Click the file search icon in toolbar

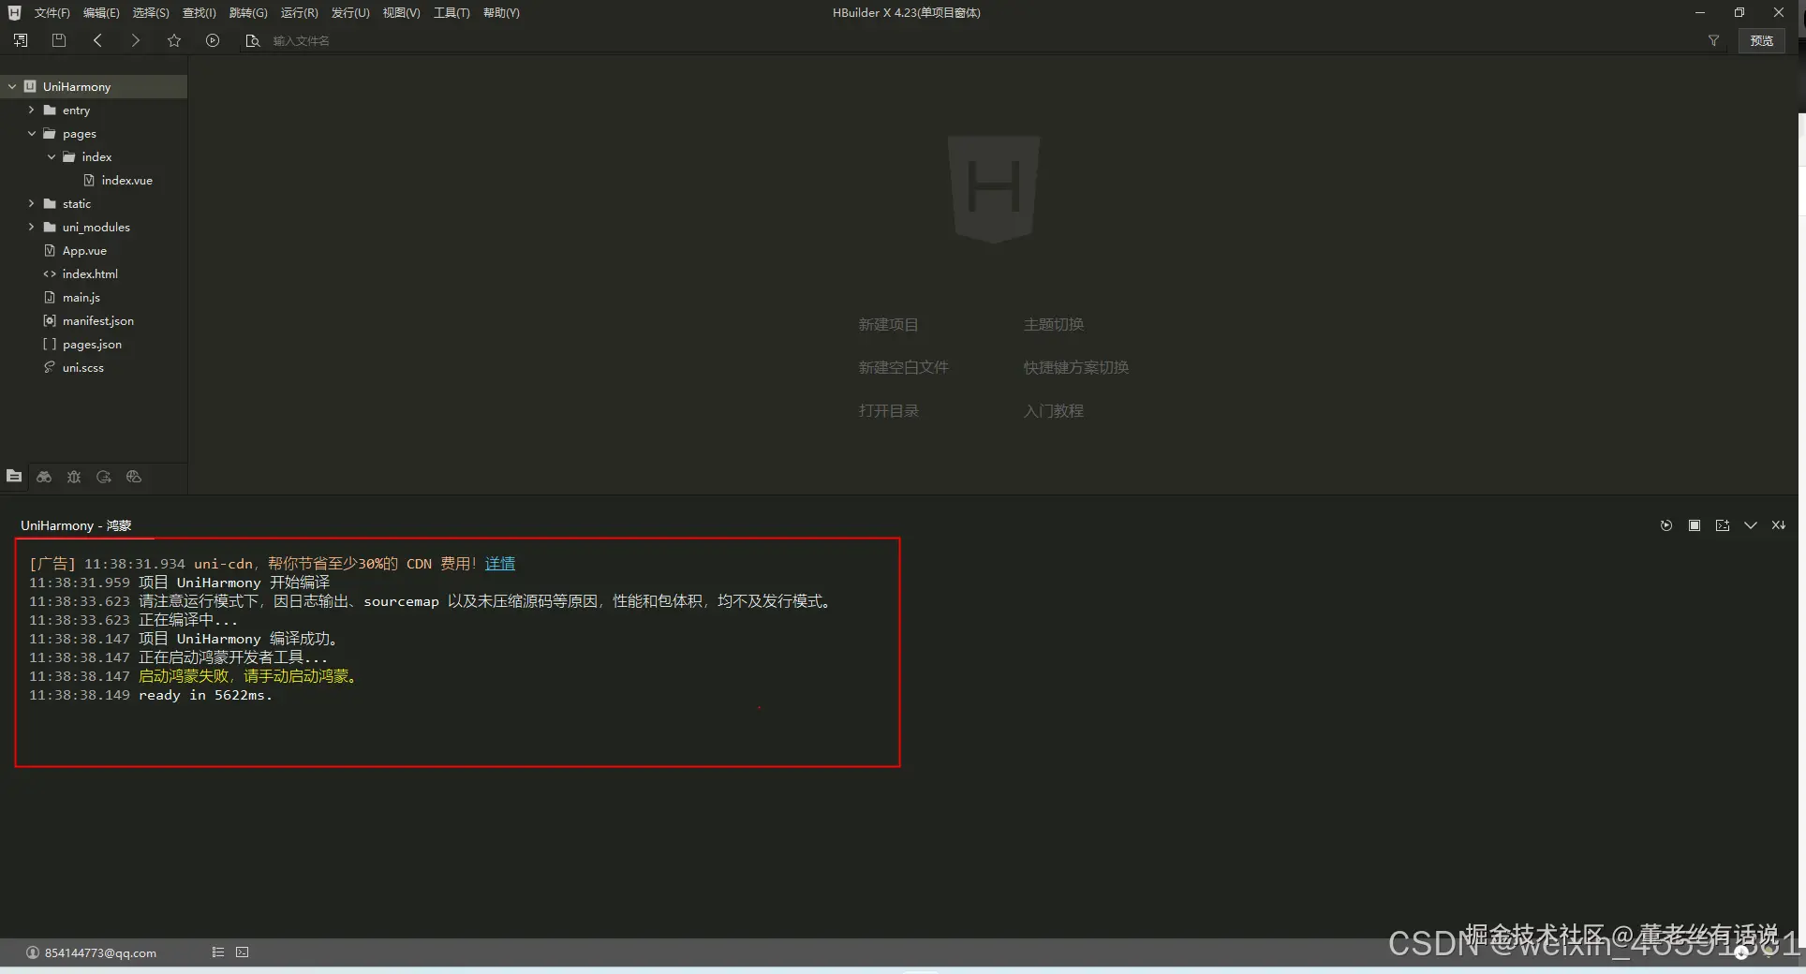[252, 40]
